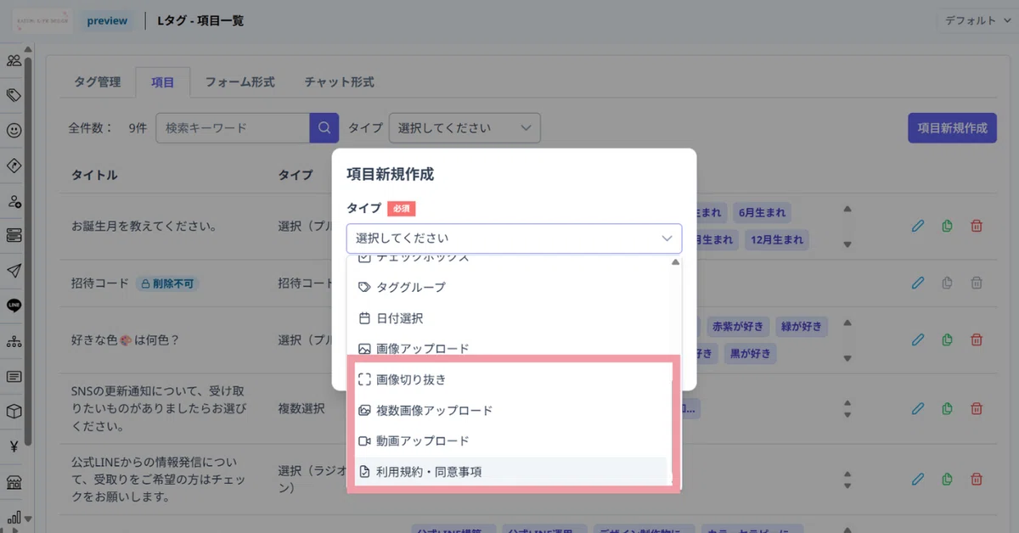Click the タイトル column header

tap(94, 175)
